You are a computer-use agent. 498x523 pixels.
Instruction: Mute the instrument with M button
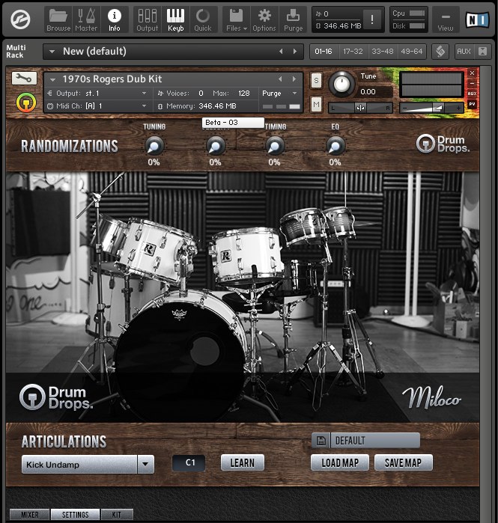pos(317,105)
